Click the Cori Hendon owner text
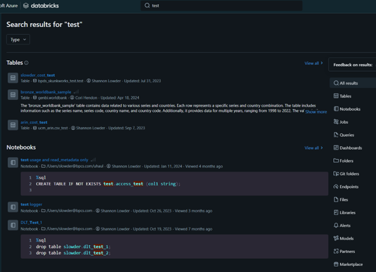376x272 pixels. [x=86, y=97]
